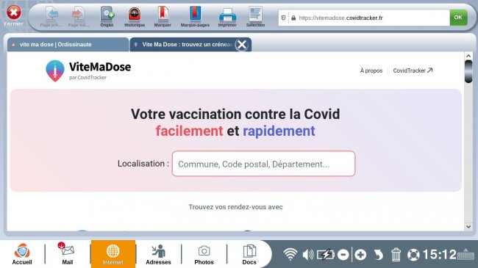Click the battery charging icon
The height and width of the screenshot is (268, 478).
[326, 255]
